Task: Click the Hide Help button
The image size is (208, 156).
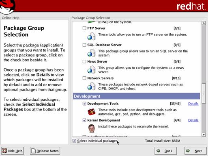Action: pos(13,151)
